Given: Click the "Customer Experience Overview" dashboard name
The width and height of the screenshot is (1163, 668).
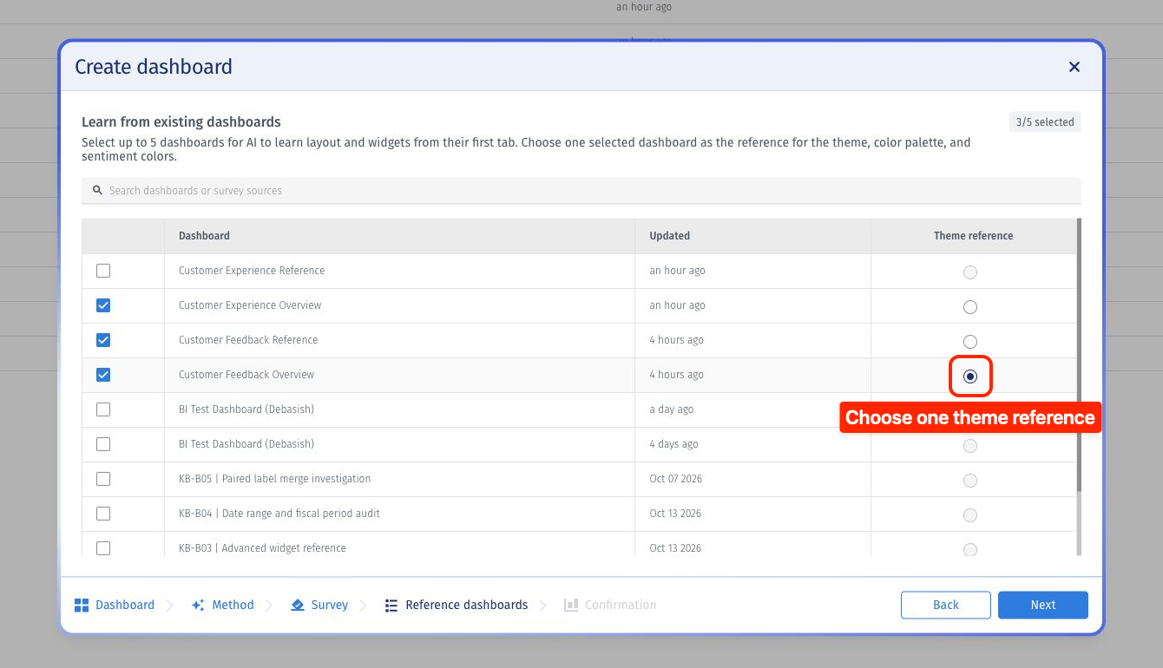Looking at the screenshot, I should (250, 305).
